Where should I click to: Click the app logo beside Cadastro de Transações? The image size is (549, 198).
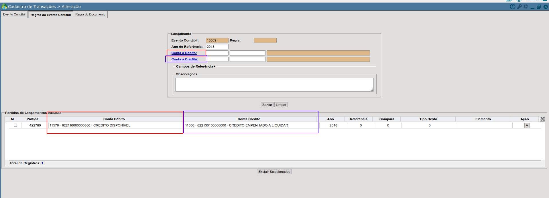click(x=4, y=6)
